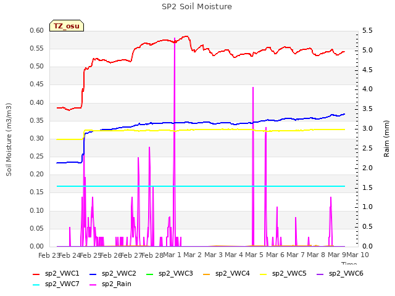Image resolution: width=395 pixels, height=296 pixels.
Task: Toggle sp2_Rain legend entry
Action: [110, 284]
